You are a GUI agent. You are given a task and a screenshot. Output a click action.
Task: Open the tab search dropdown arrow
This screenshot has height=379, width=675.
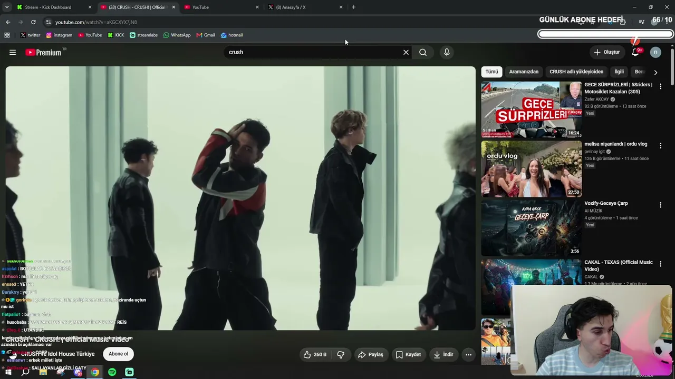7,7
